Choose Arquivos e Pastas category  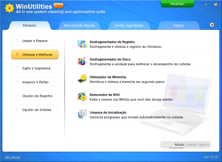[x=35, y=82]
